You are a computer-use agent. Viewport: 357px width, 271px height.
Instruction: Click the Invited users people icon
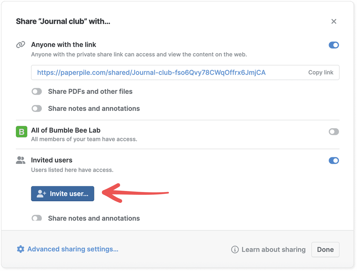tap(21, 160)
